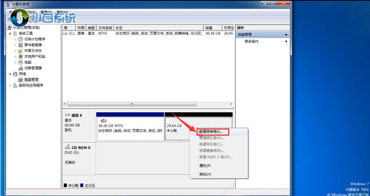Expand the 本地用户和组 tree node
370x196 pixels.
click(x=15, y=56)
